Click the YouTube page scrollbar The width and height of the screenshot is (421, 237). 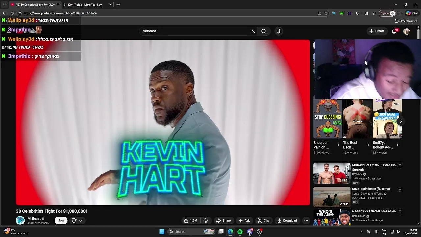418,34
